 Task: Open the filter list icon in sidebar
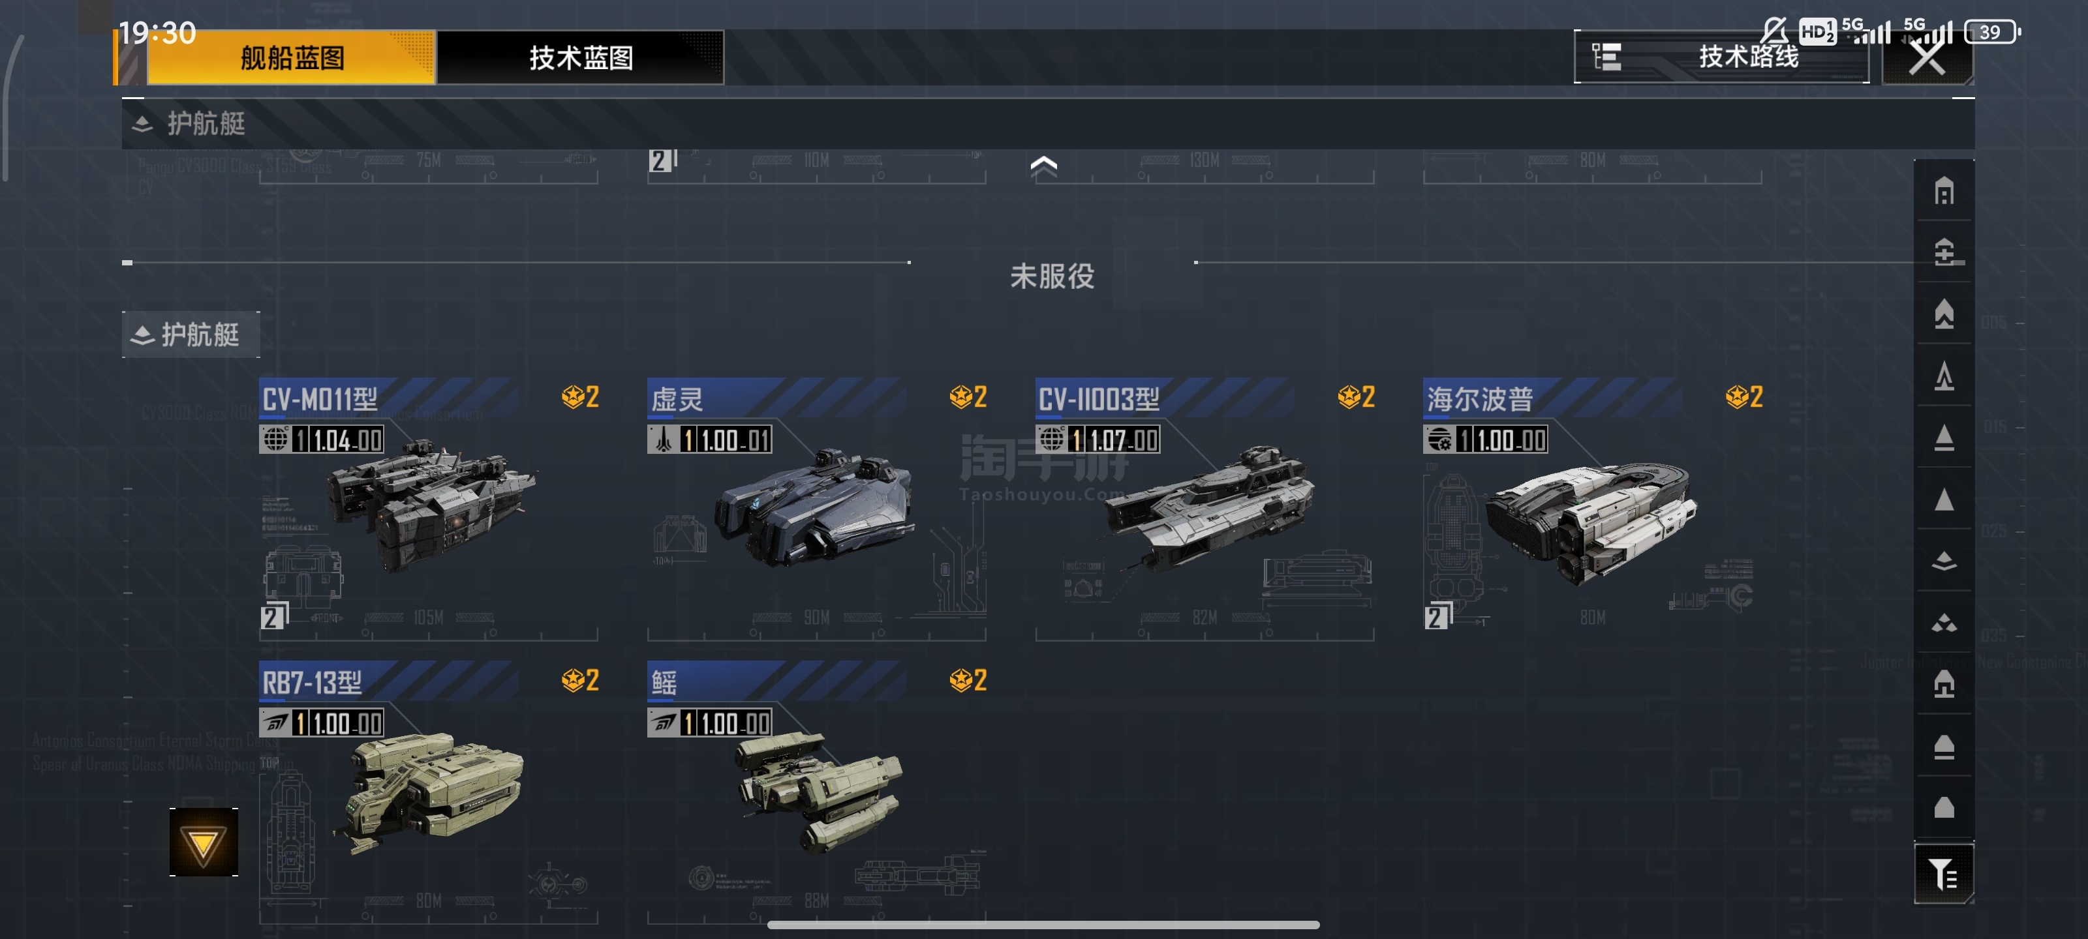[x=1944, y=873]
